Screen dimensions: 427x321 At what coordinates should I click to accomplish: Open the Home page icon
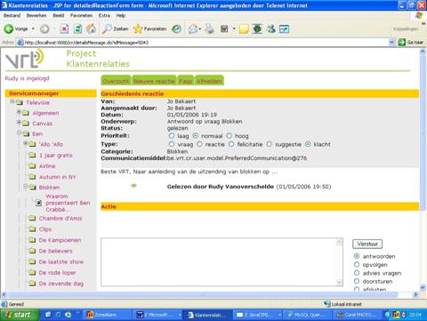tap(91, 28)
